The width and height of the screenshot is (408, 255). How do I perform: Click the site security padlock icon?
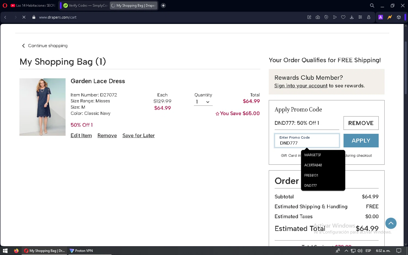pos(34,17)
